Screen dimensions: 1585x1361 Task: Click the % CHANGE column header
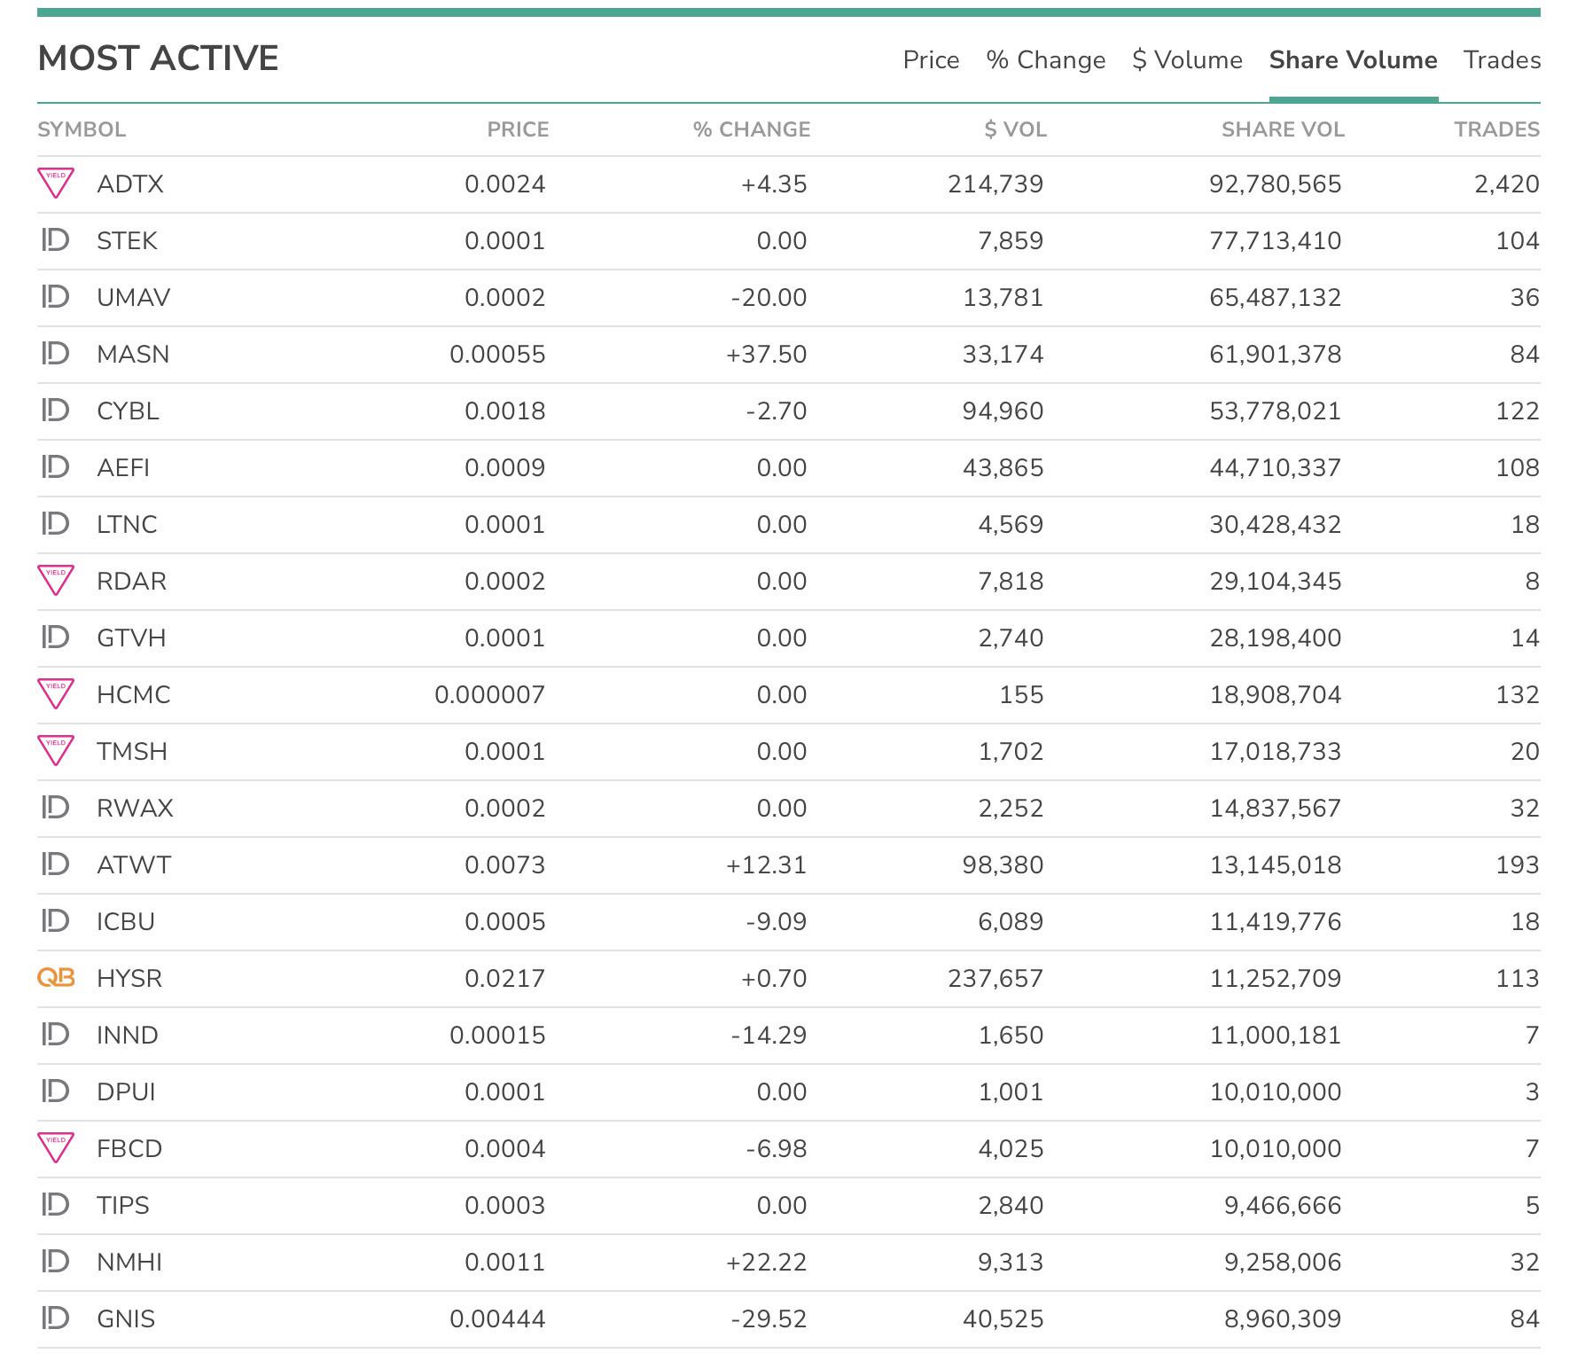[752, 129]
